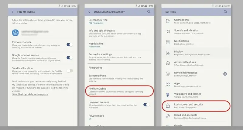Enable the Send last location toggle
243x130 pixels.
pos(70,71)
